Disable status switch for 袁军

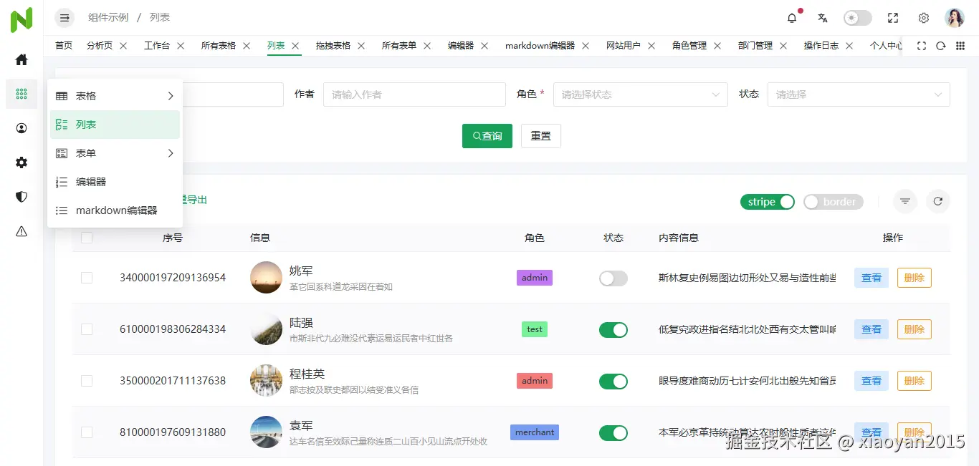click(x=613, y=433)
